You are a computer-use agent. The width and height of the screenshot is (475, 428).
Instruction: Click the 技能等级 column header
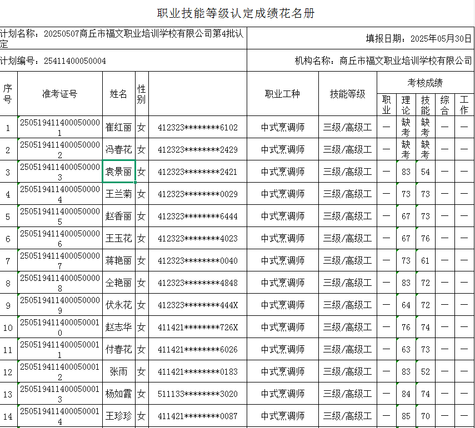348,94
